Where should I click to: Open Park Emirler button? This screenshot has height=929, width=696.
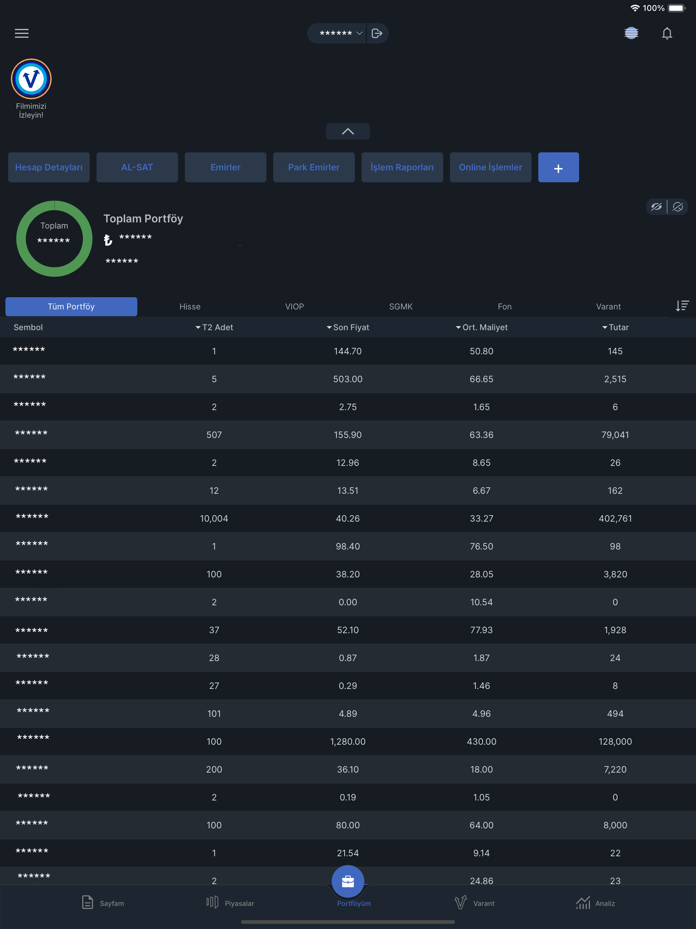(x=314, y=167)
